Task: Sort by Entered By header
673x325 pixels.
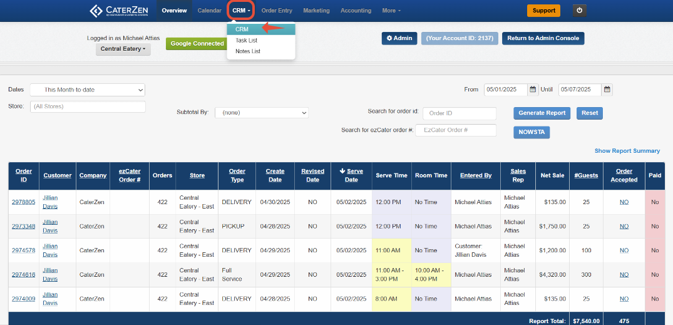Action: [x=476, y=175]
